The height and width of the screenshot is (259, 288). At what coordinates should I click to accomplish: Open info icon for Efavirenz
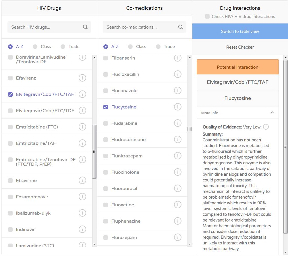(x=82, y=78)
